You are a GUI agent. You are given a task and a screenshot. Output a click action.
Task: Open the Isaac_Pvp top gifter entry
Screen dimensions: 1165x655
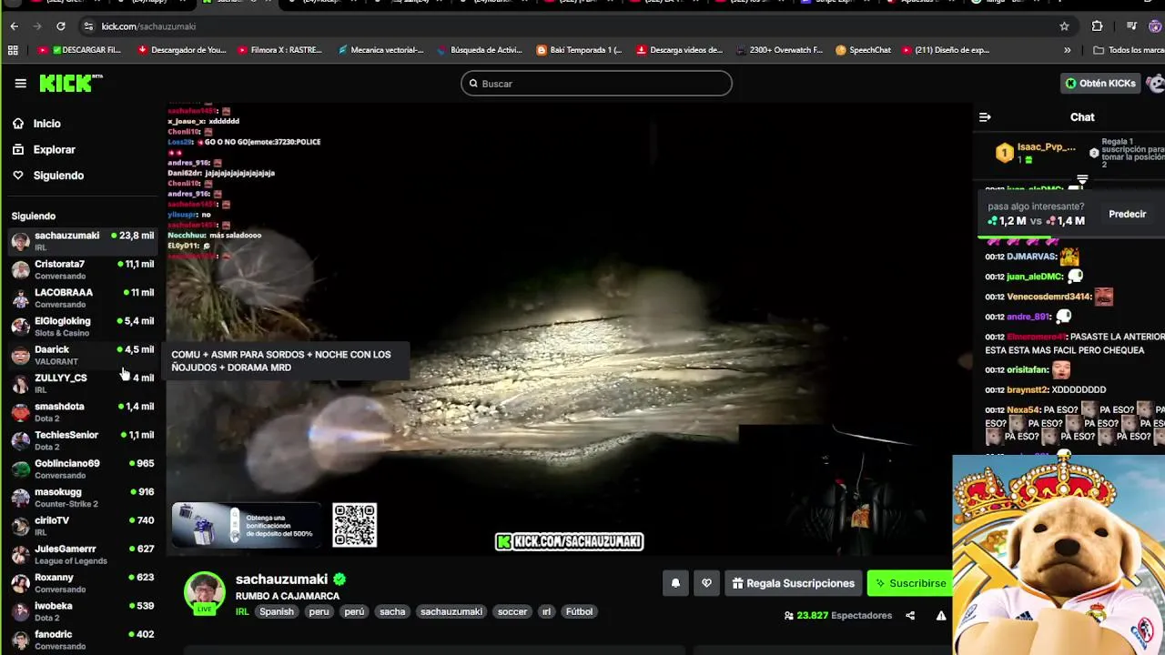[x=1037, y=153]
